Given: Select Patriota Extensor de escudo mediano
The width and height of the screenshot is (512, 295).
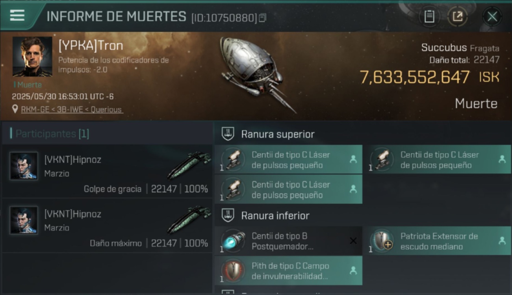Looking at the screenshot, I should [x=438, y=241].
